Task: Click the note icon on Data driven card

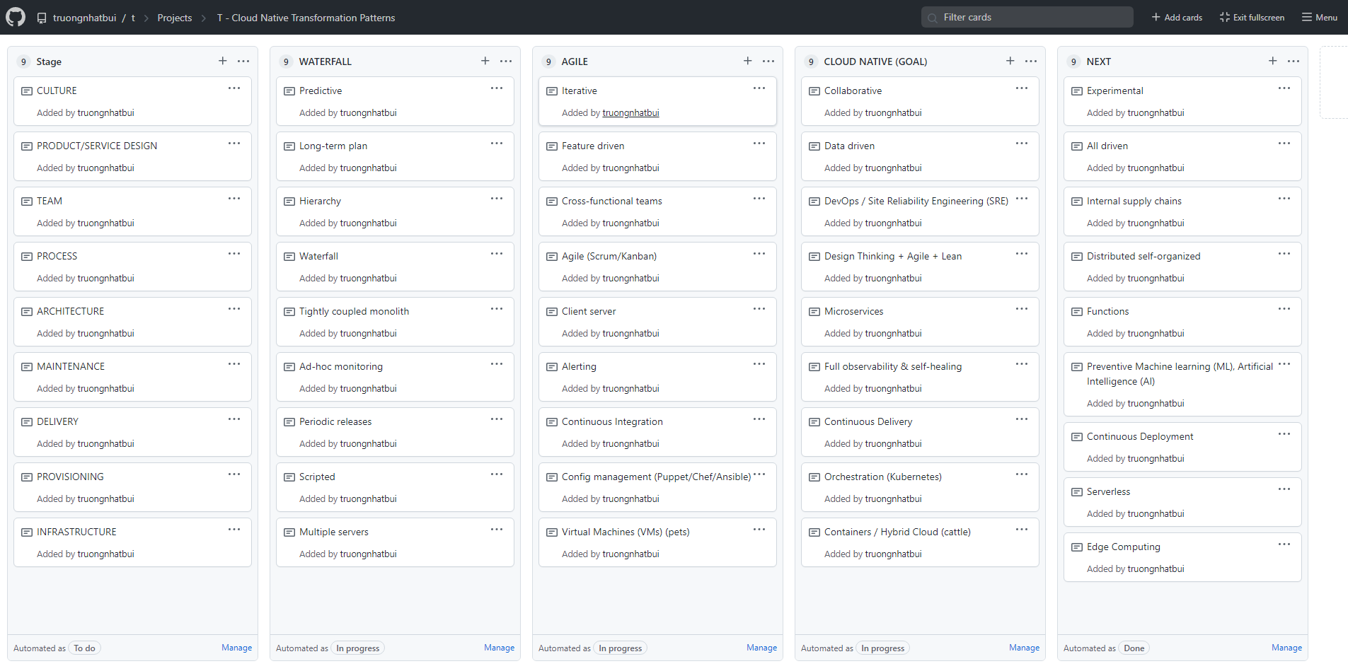Action: coord(814,146)
